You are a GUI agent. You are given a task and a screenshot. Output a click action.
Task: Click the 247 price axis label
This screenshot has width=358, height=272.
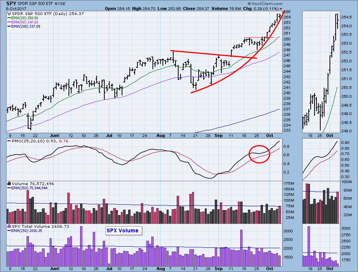(x=288, y=55)
